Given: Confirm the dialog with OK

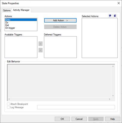Looking at the screenshot, I should click(62, 119).
